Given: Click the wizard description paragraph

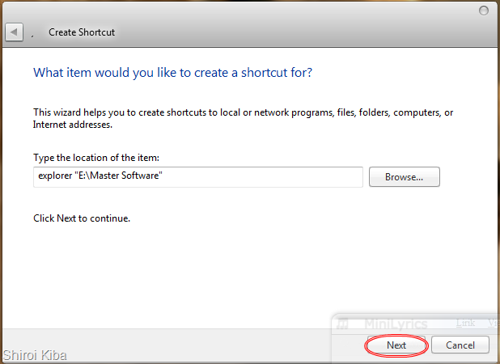Looking at the screenshot, I should tap(243, 118).
